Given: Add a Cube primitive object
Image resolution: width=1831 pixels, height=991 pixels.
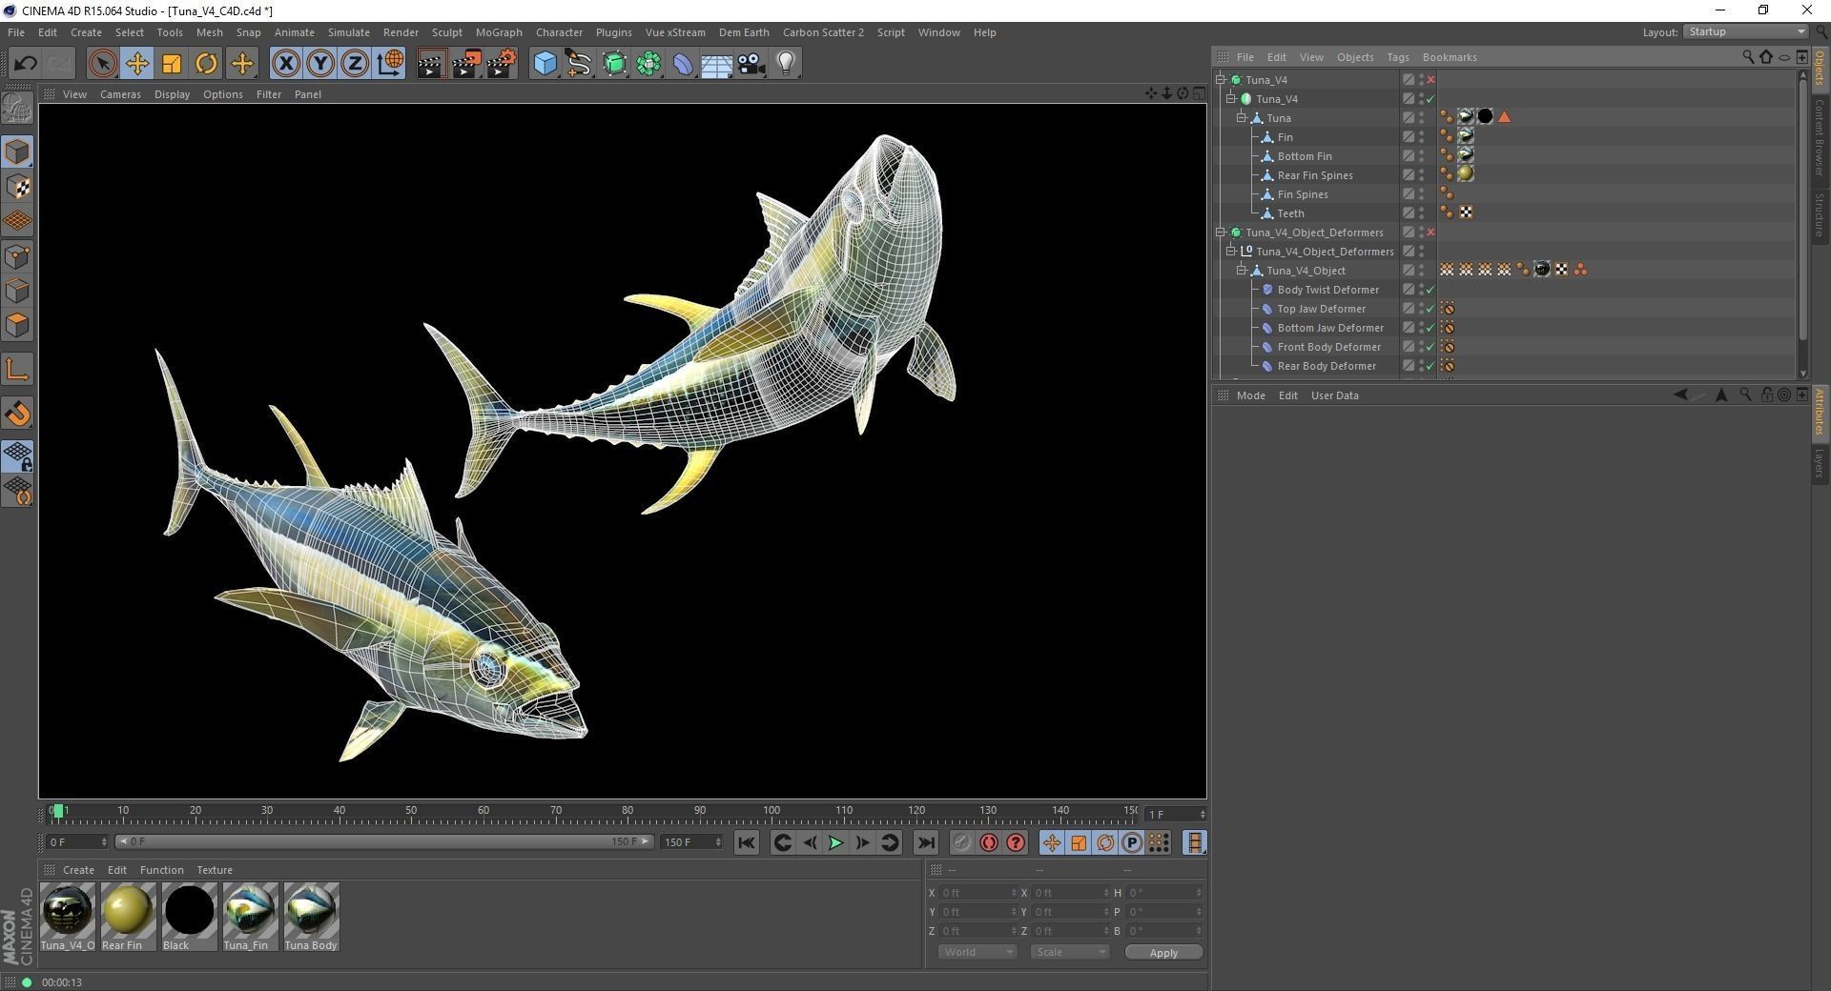Looking at the screenshot, I should tap(545, 64).
